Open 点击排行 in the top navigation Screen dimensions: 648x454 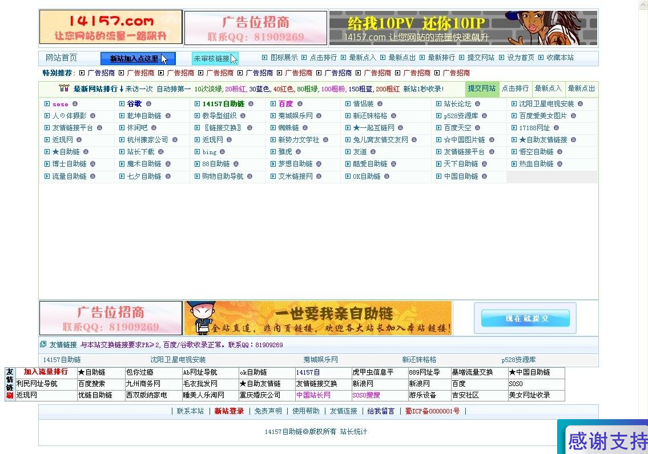(x=323, y=58)
